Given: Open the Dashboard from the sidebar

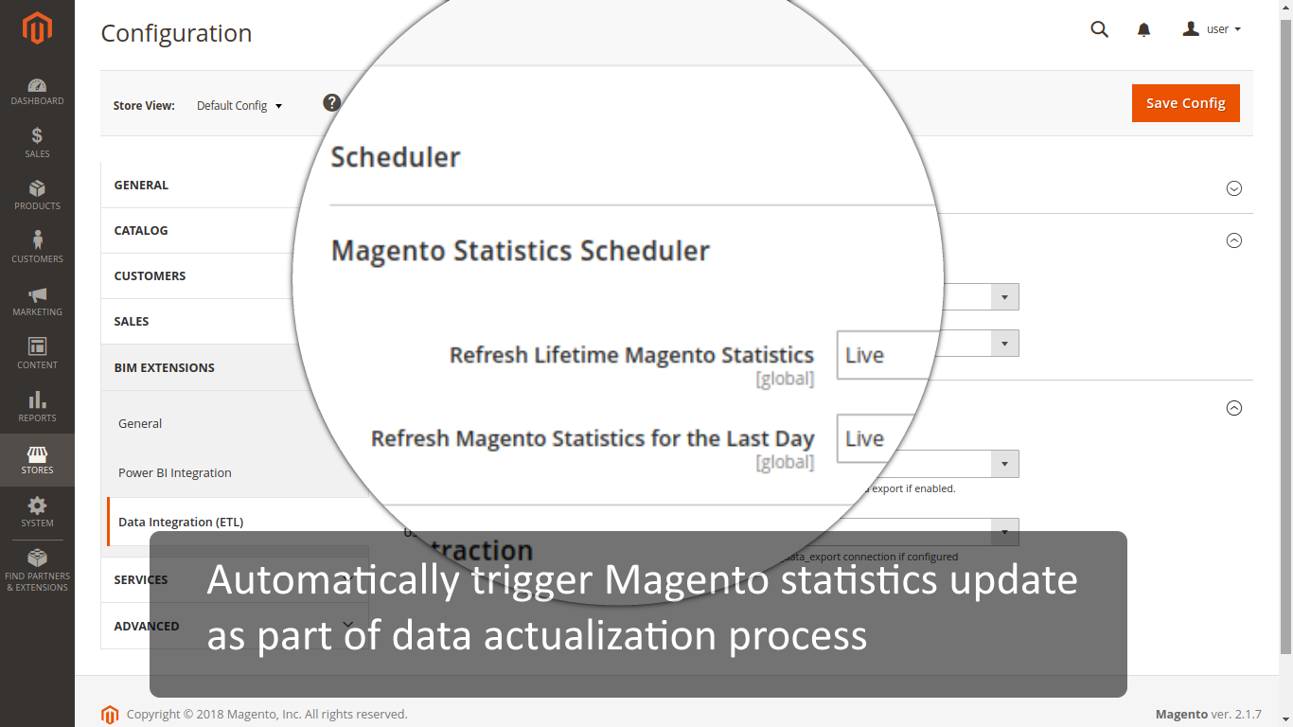Looking at the screenshot, I should tap(37, 91).
